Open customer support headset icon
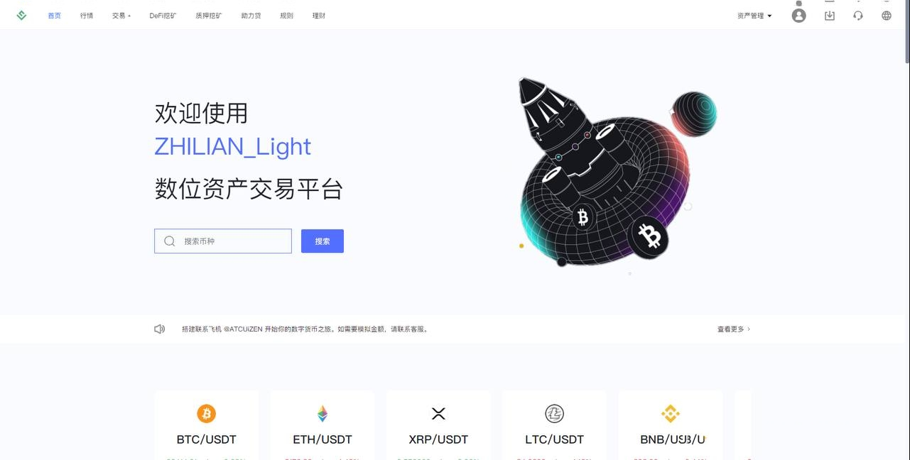The image size is (910, 460). click(x=858, y=16)
